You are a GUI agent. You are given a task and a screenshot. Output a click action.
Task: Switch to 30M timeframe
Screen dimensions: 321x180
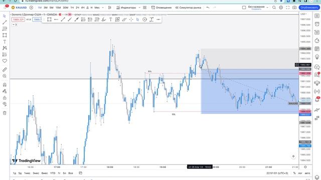point(66,7)
